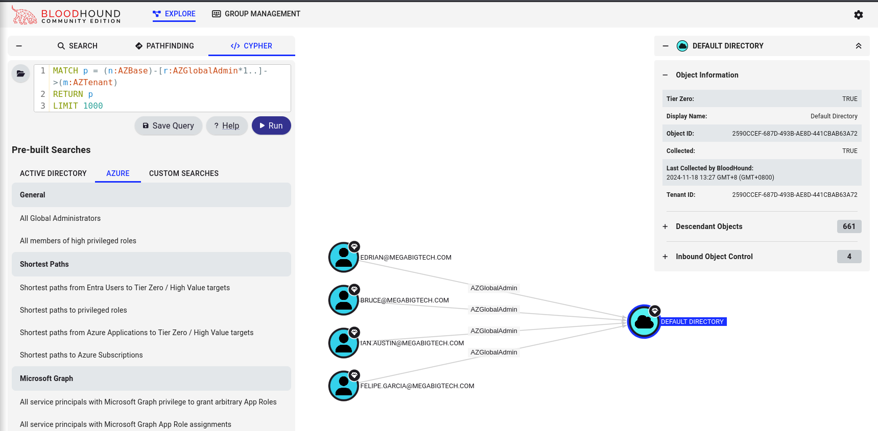This screenshot has width=878, height=431.
Task: Open saved queries folder icon
Action: pos(20,74)
